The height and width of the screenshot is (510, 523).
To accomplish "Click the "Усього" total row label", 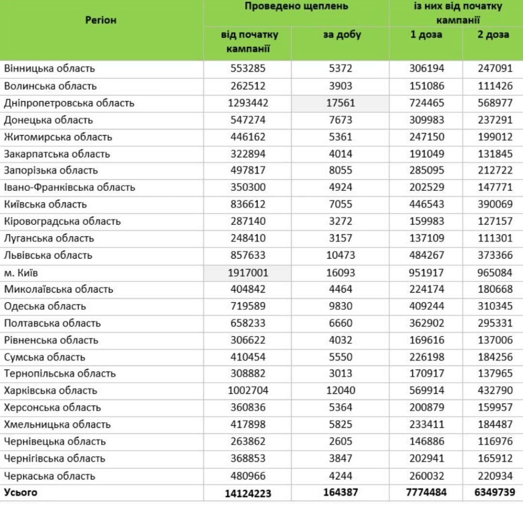I will [21, 493].
